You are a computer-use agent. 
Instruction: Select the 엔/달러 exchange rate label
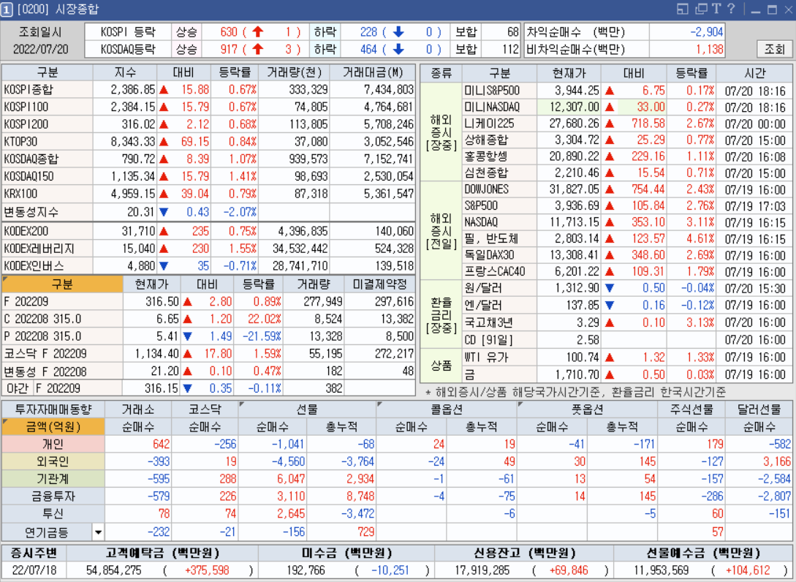coord(499,305)
